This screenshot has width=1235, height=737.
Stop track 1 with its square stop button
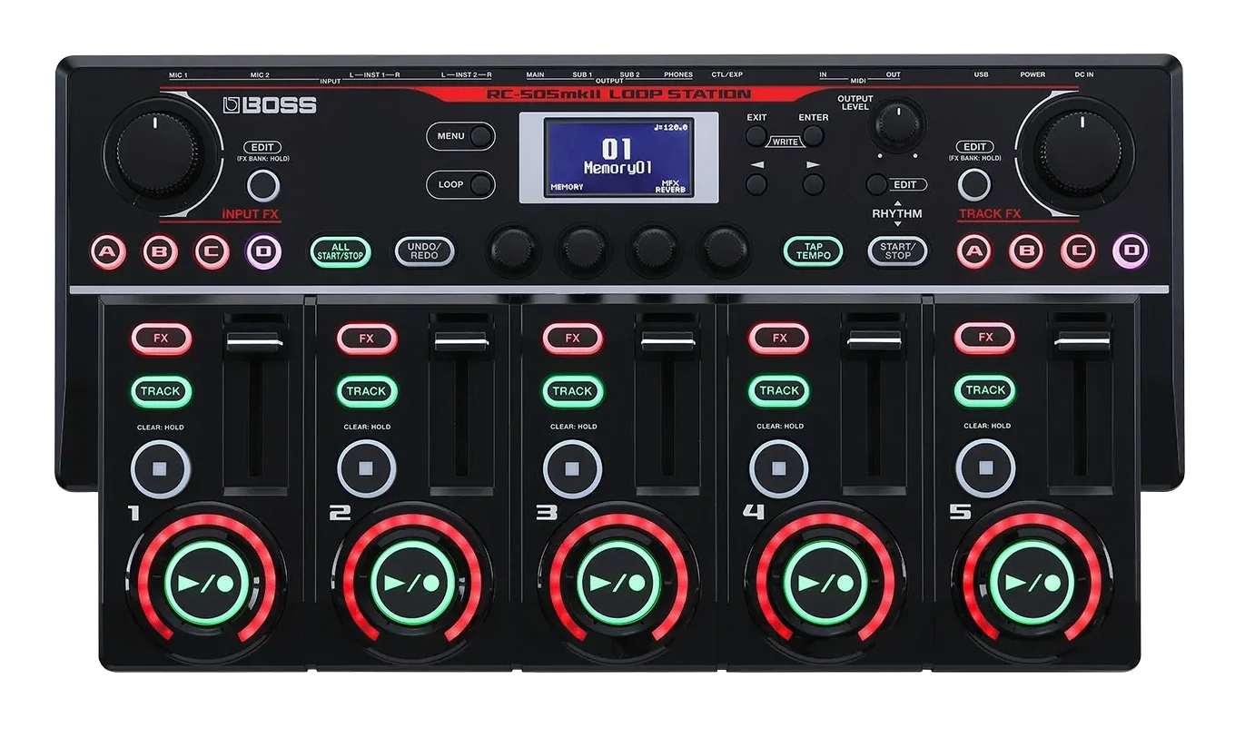click(x=160, y=468)
